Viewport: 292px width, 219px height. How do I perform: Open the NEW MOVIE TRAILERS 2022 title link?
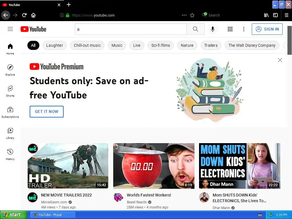point(66,195)
